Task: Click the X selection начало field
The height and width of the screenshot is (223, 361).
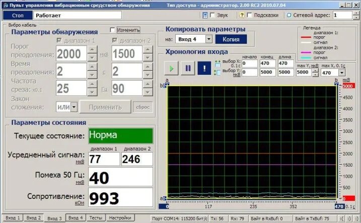Action: coord(250,63)
